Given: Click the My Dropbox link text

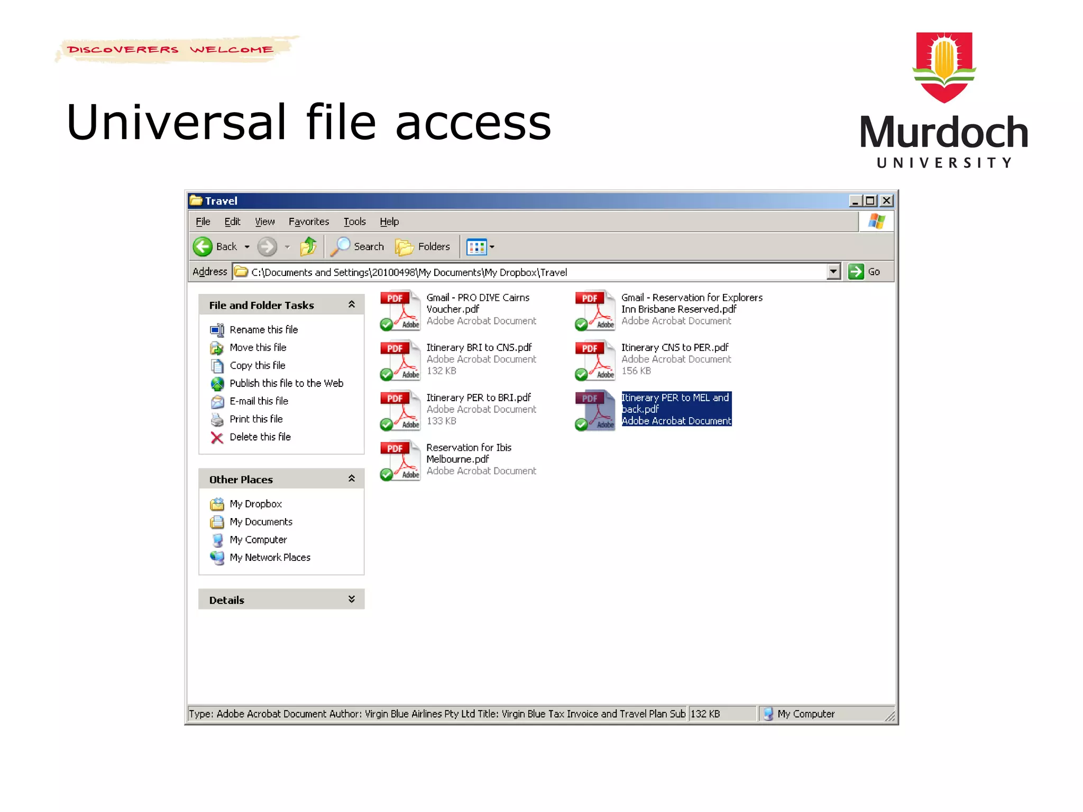Looking at the screenshot, I should coord(256,504).
